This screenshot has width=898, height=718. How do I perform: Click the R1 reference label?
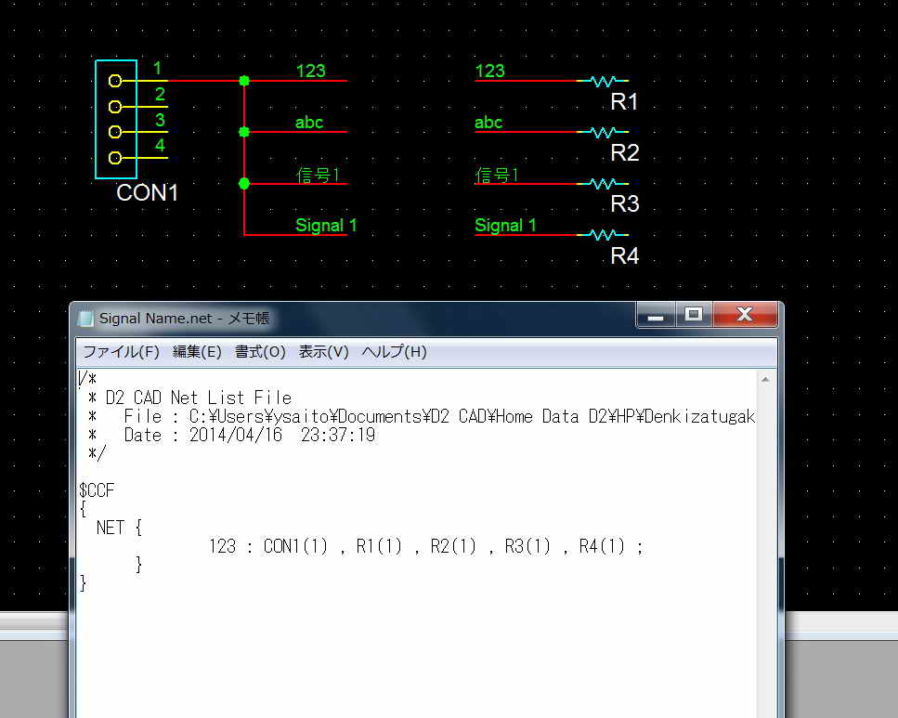pyautogui.click(x=624, y=102)
